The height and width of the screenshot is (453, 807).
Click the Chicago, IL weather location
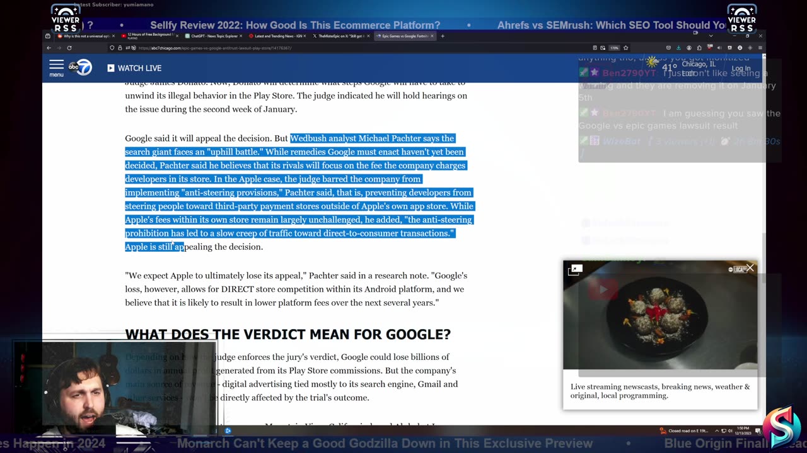point(698,64)
